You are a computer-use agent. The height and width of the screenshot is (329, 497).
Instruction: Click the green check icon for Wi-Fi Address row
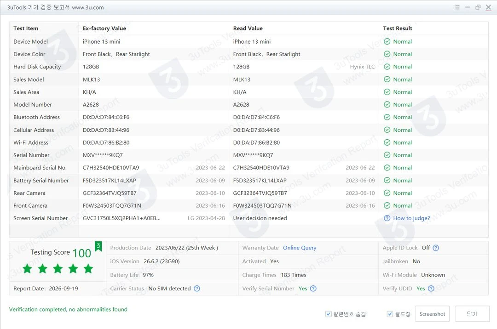tap(387, 142)
